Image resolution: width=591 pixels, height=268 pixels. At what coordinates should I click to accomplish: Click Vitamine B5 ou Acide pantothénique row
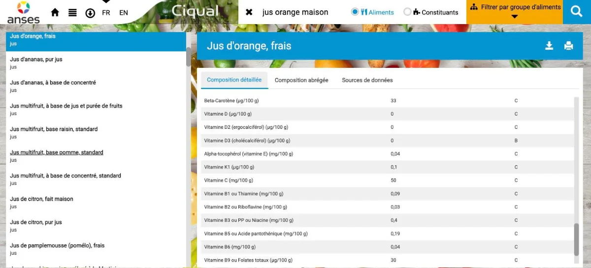pos(387,234)
